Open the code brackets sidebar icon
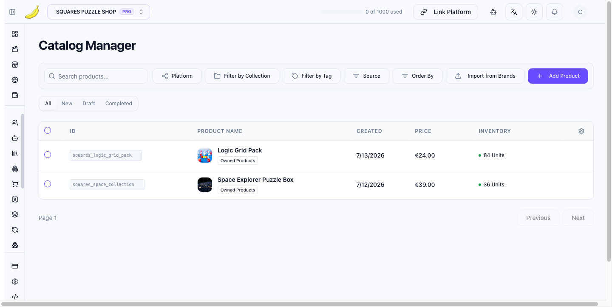 point(15,297)
